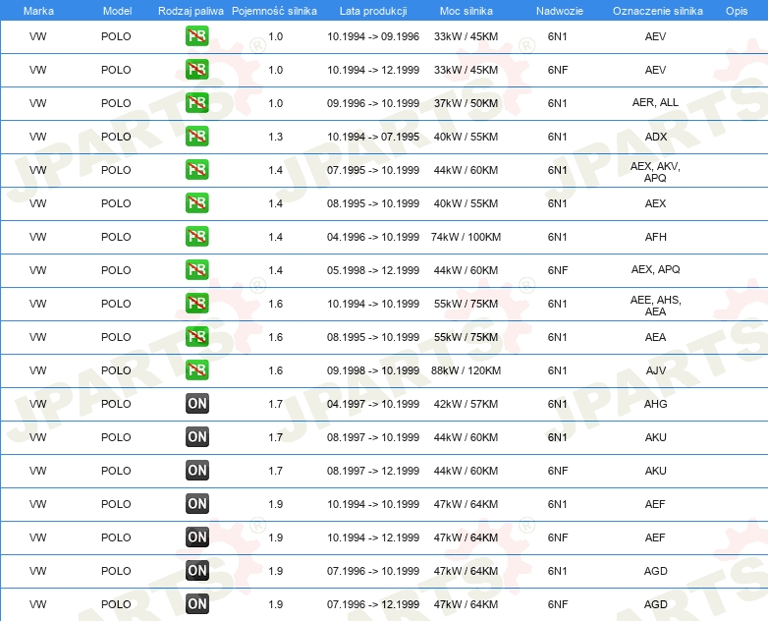Select the engine code cell AFH

click(655, 237)
